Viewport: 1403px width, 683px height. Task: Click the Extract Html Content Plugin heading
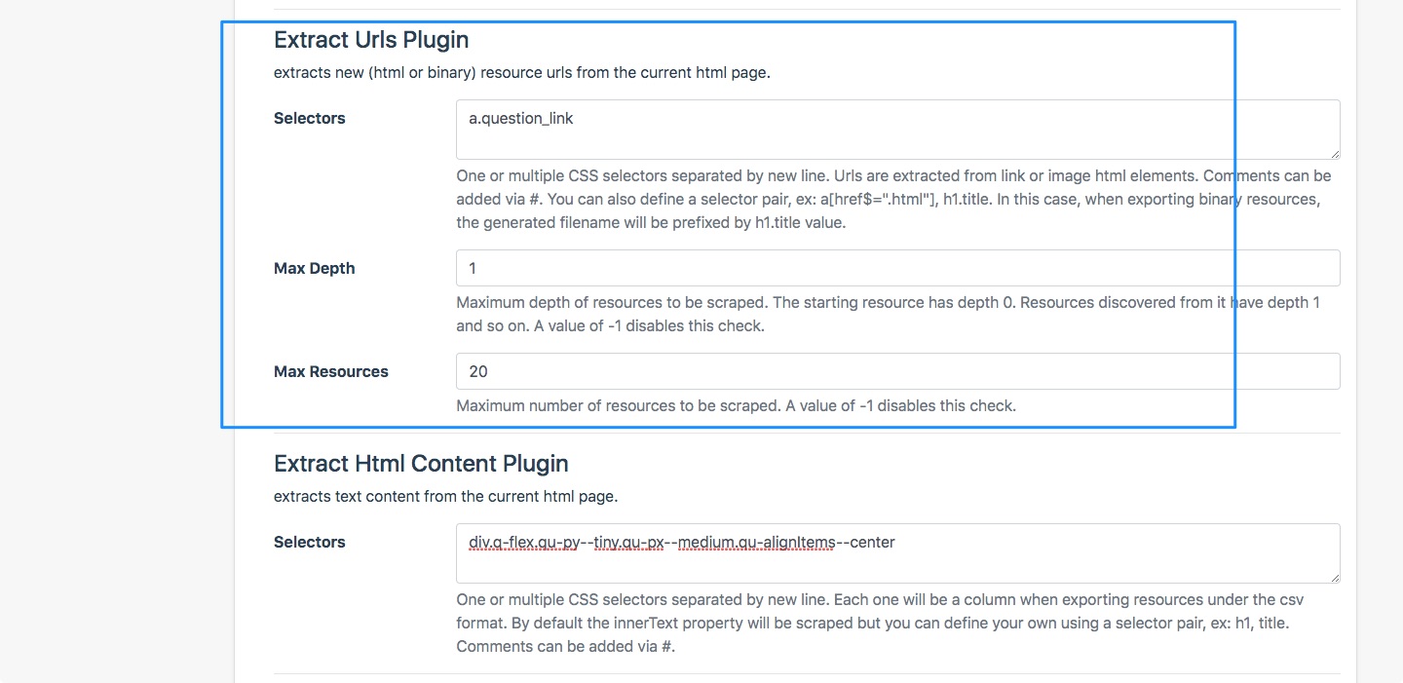(x=420, y=464)
